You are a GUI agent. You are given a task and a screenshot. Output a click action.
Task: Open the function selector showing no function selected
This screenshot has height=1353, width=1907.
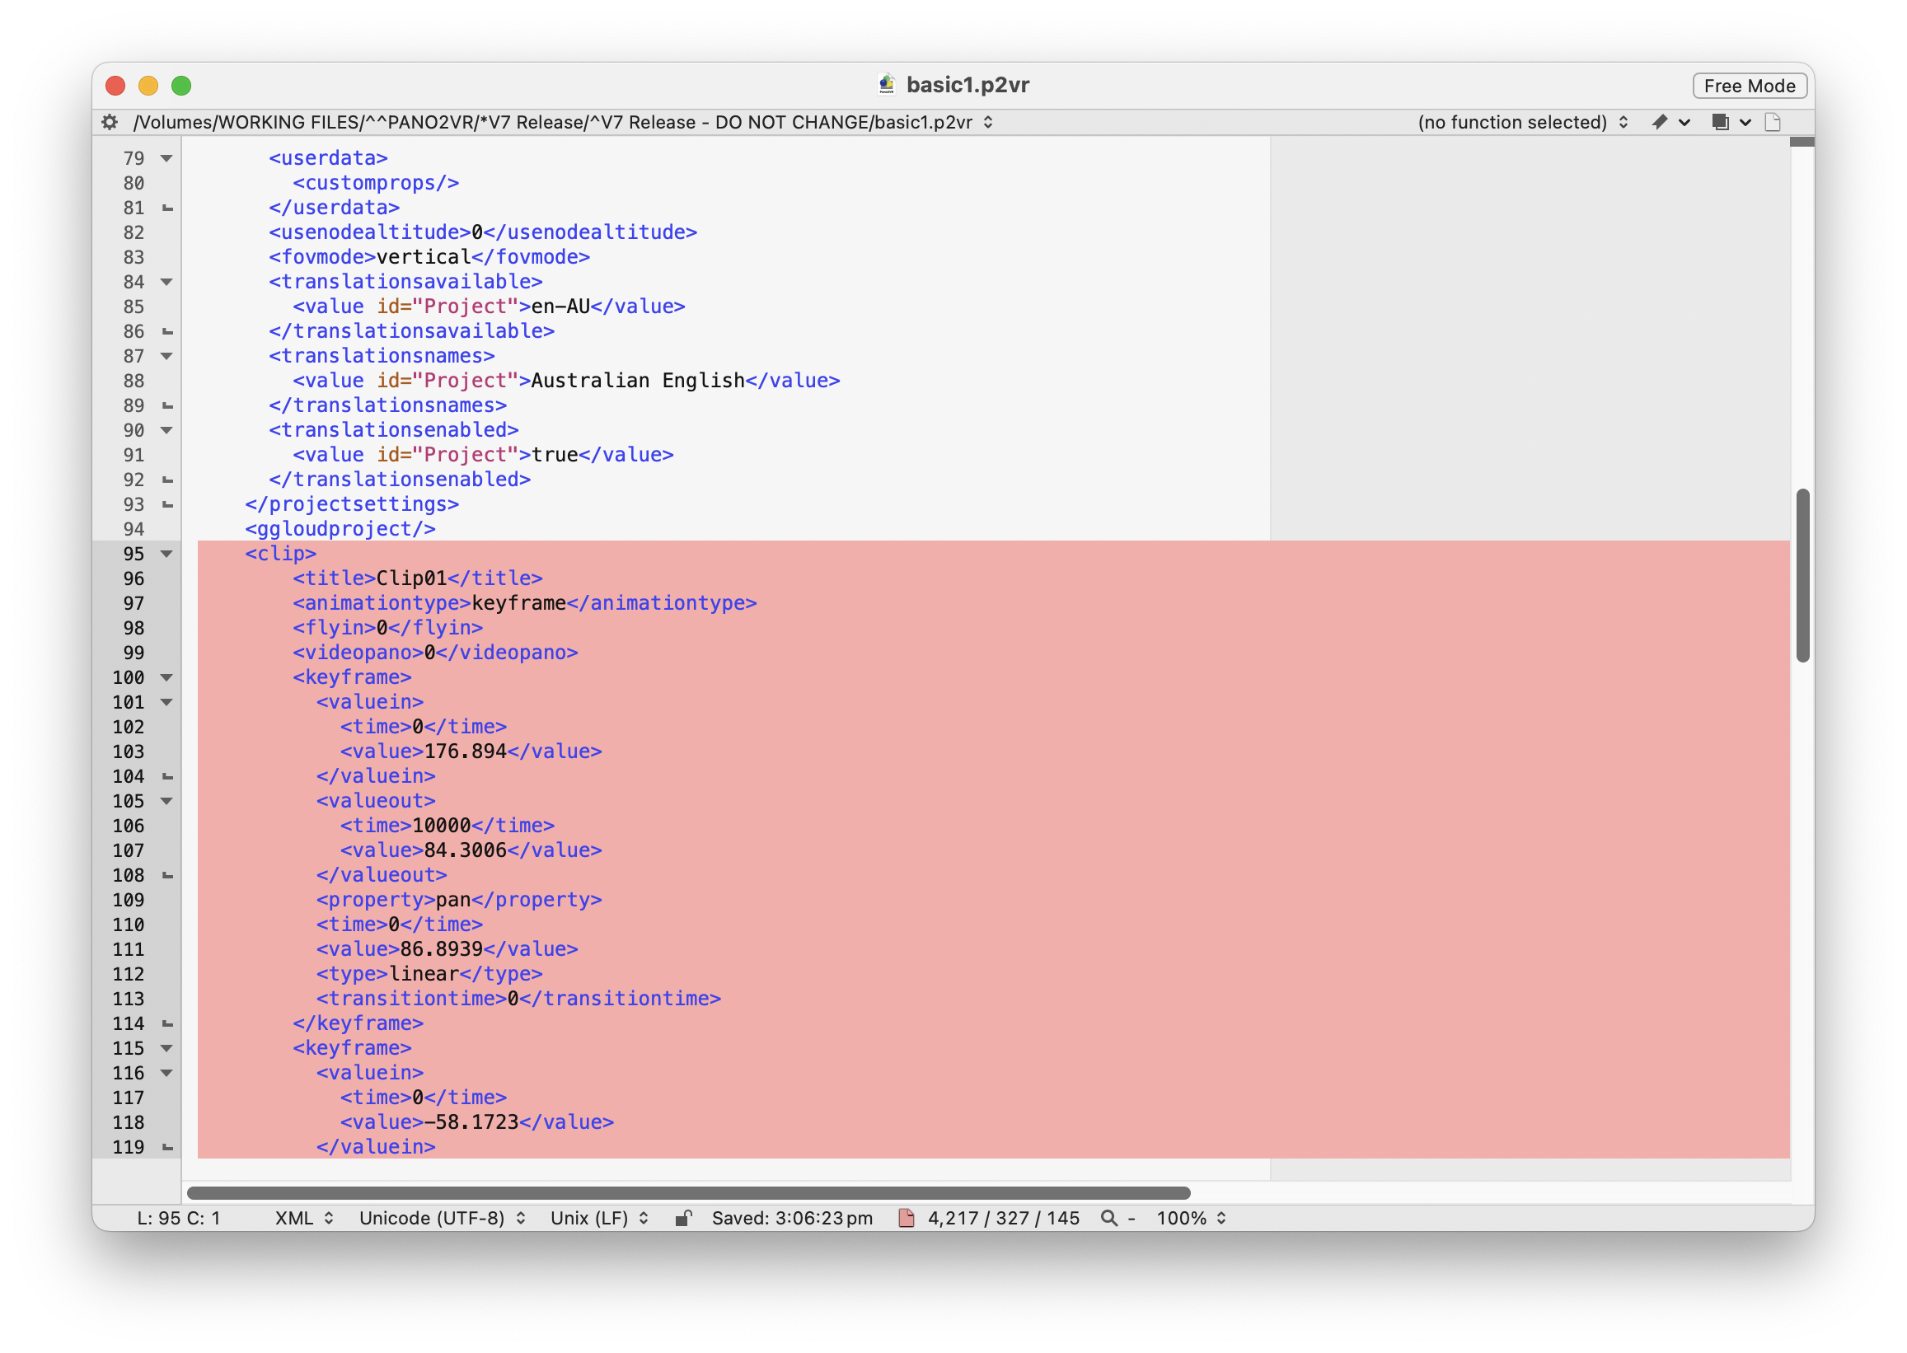(1522, 123)
